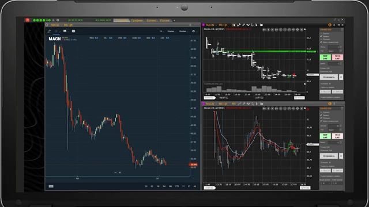Select the 5D range at chart bottom
This screenshot has height=207, width=369.
[152, 186]
